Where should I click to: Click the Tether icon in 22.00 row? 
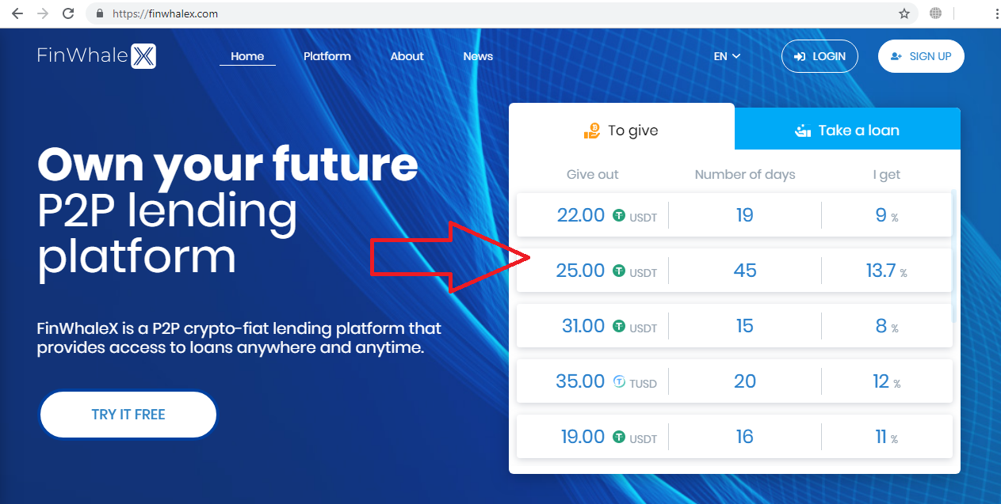click(x=619, y=215)
